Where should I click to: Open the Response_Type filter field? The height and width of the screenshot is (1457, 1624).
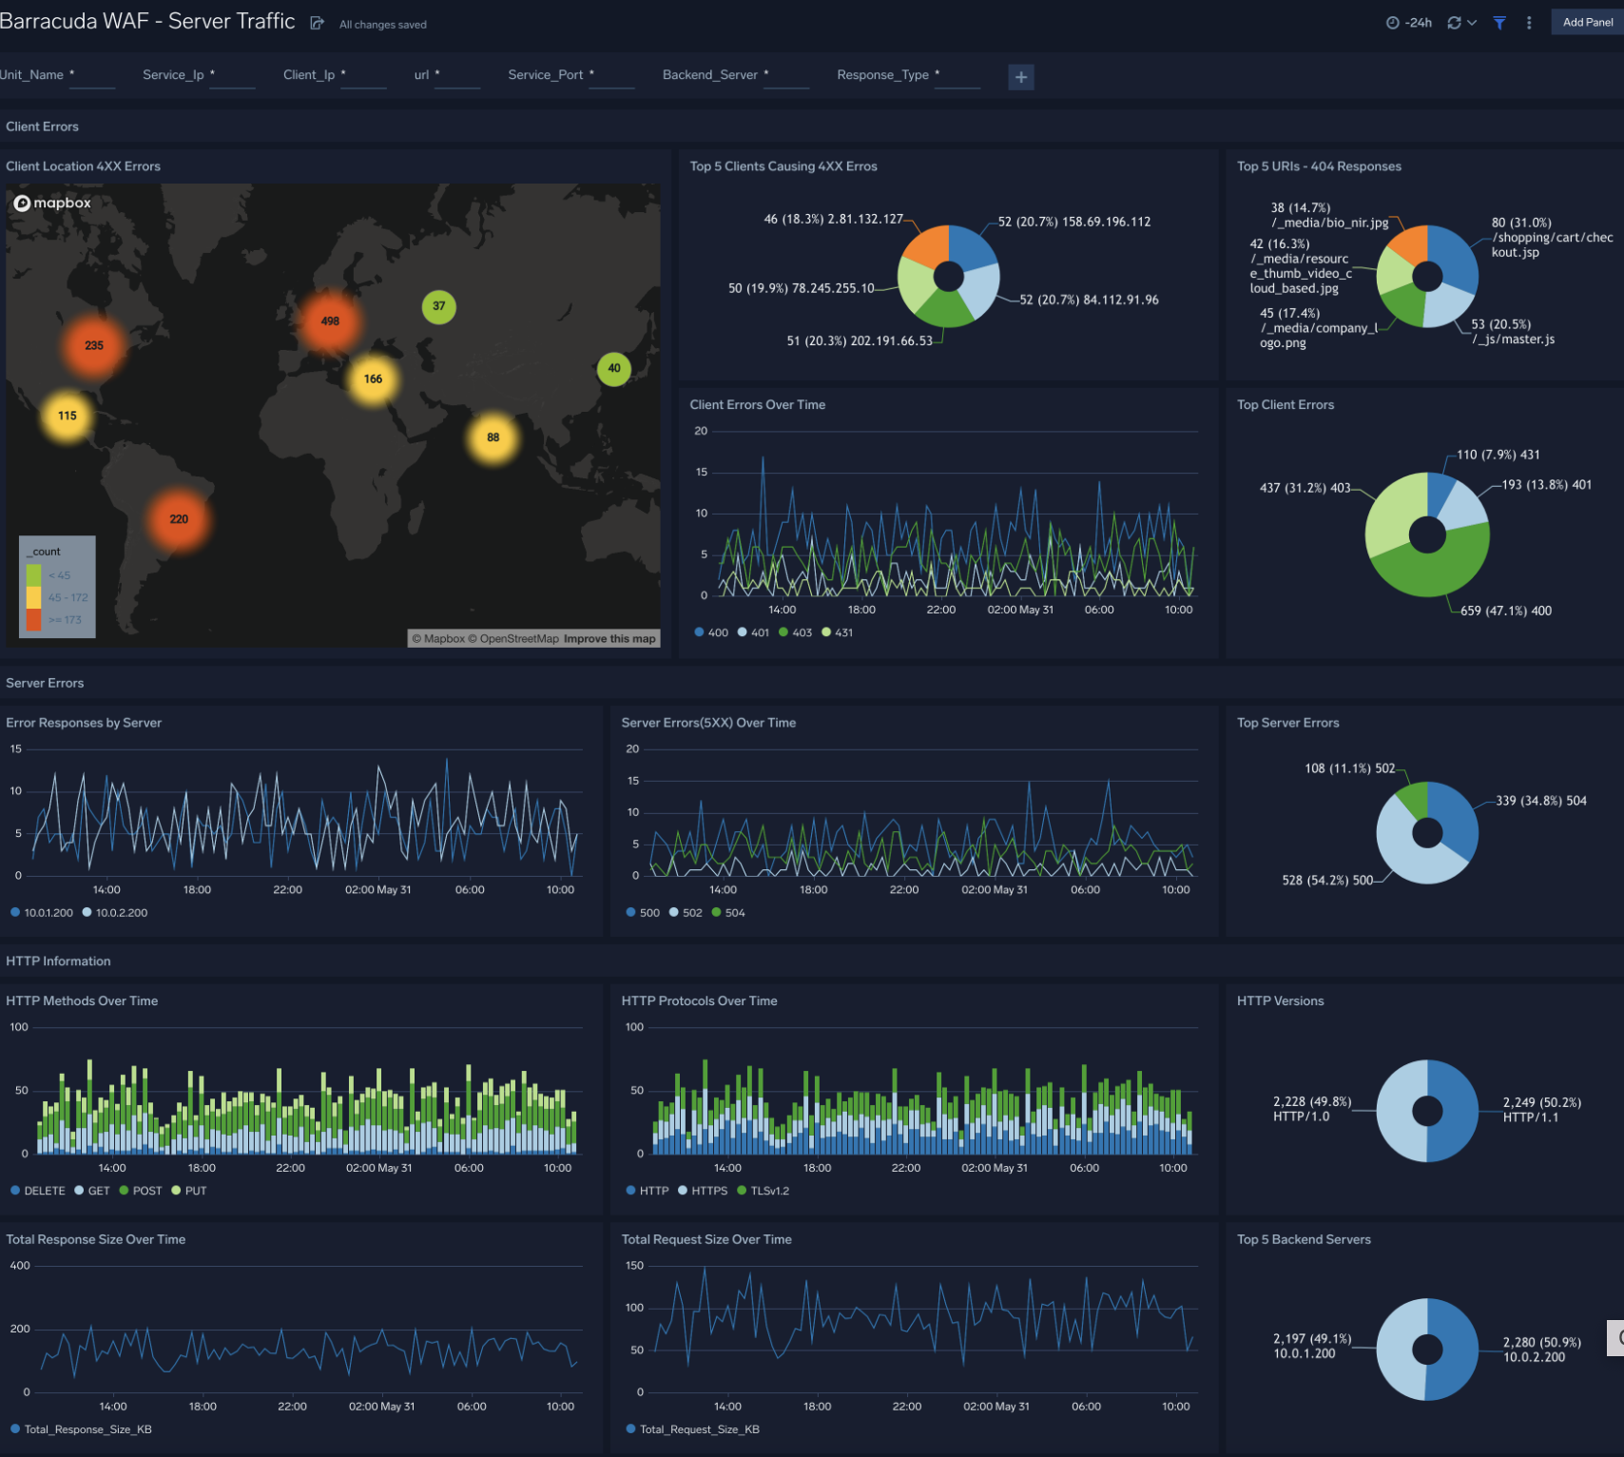pos(957,80)
